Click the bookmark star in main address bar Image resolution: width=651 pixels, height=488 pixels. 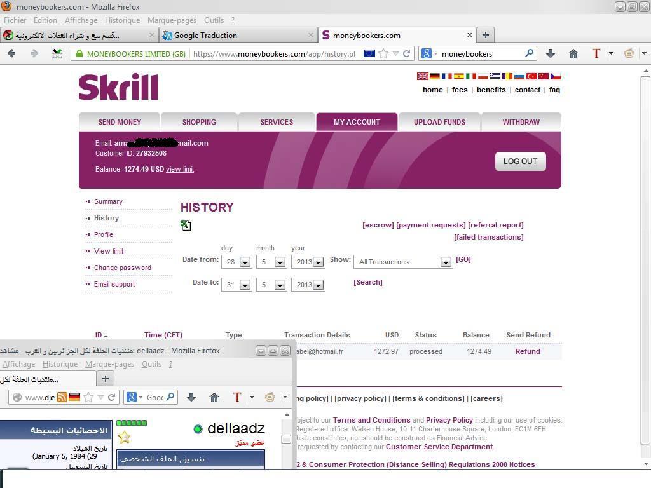click(383, 53)
